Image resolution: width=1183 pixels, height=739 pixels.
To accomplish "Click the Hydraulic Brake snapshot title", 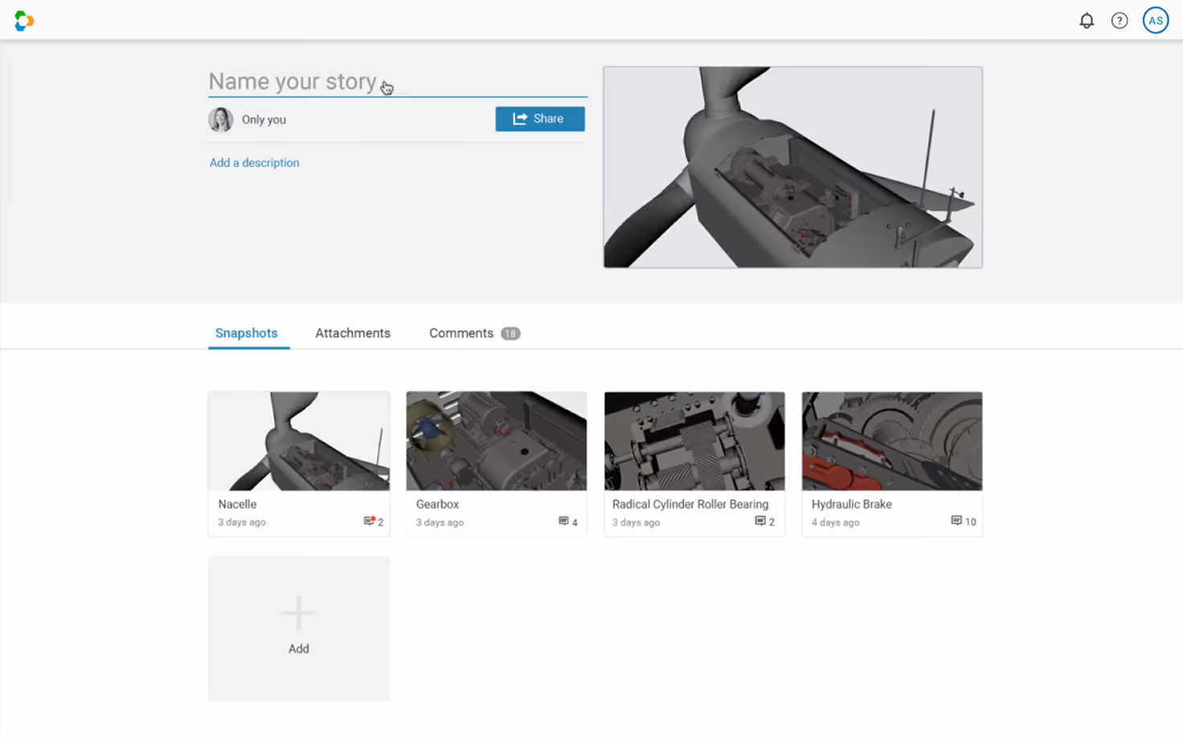I will [x=852, y=504].
